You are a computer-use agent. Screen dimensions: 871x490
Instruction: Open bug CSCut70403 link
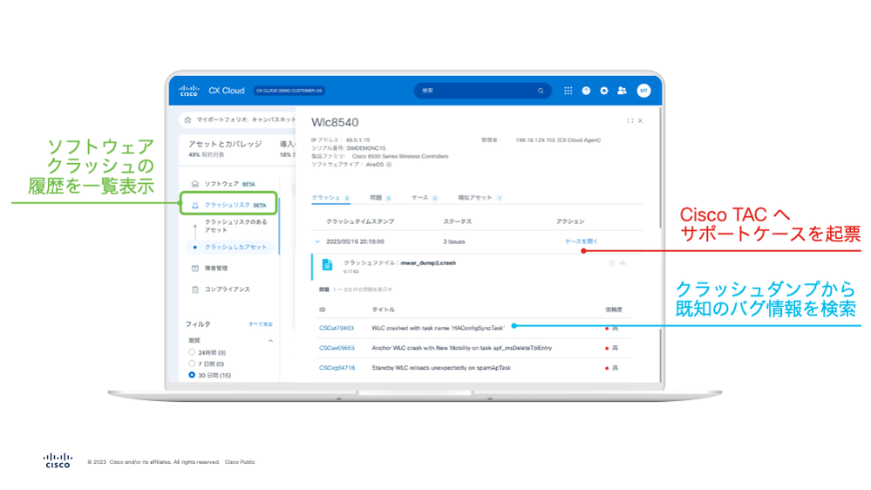[x=336, y=328]
